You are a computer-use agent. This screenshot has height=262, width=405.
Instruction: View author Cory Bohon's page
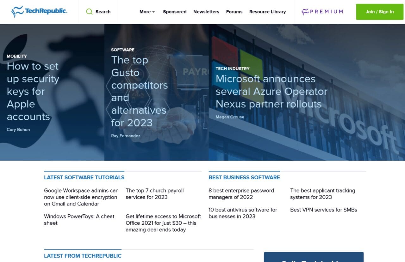pyautogui.click(x=18, y=130)
